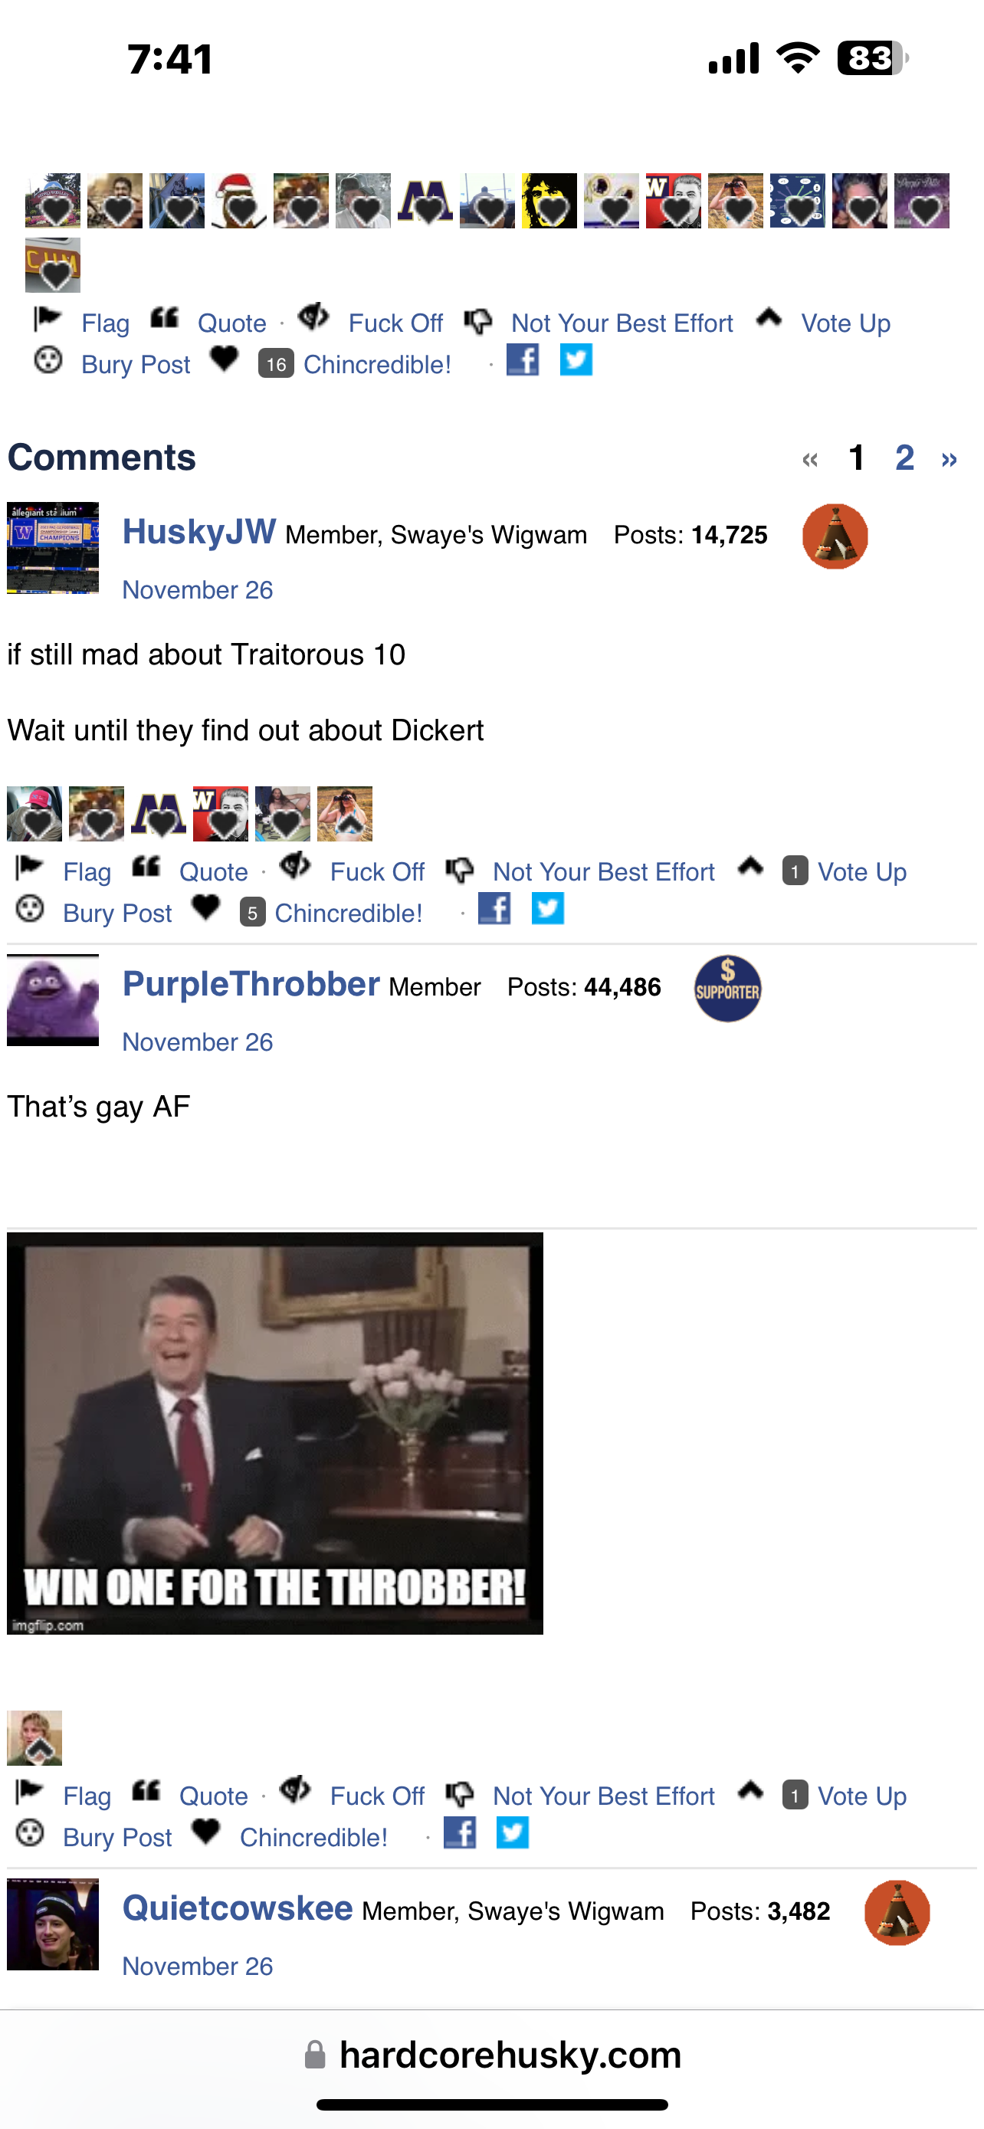984x2129 pixels.
Task: Quote HuskyJW's comment
Action: point(213,871)
